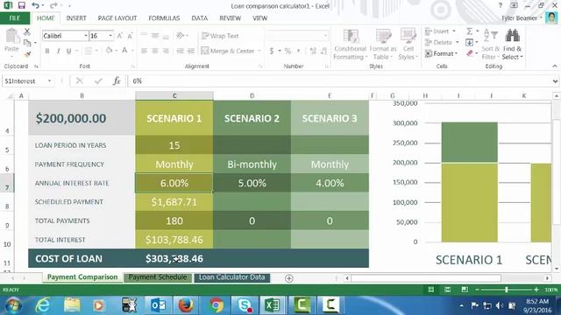Open Cell Styles gallery

[408, 45]
